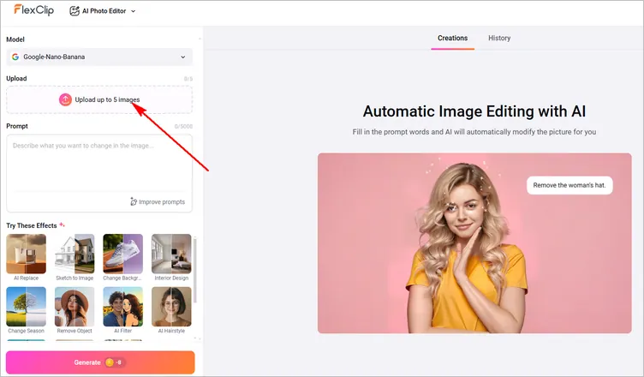Select the Change Season effect thumbnail
Screen dimensions: 644x377
point(27,307)
